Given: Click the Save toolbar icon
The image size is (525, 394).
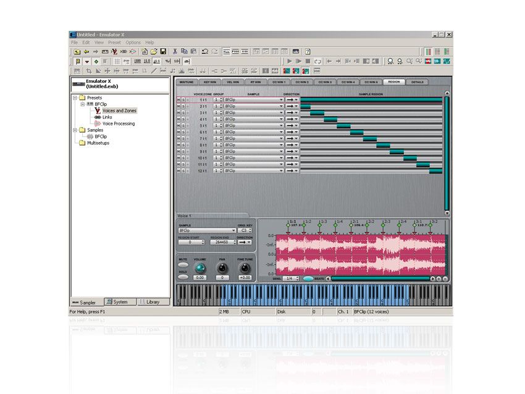Looking at the screenshot, I should coord(164,49).
